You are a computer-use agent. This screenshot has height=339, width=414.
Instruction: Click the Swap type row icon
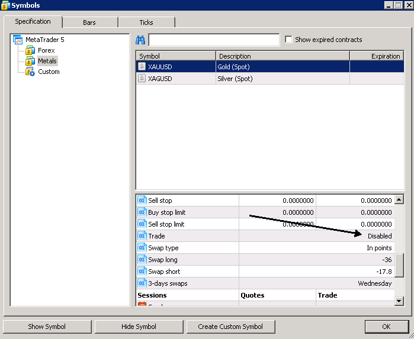point(142,248)
